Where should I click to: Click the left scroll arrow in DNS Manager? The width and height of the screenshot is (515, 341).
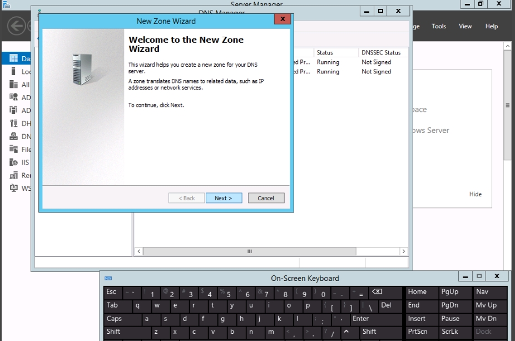point(138,251)
